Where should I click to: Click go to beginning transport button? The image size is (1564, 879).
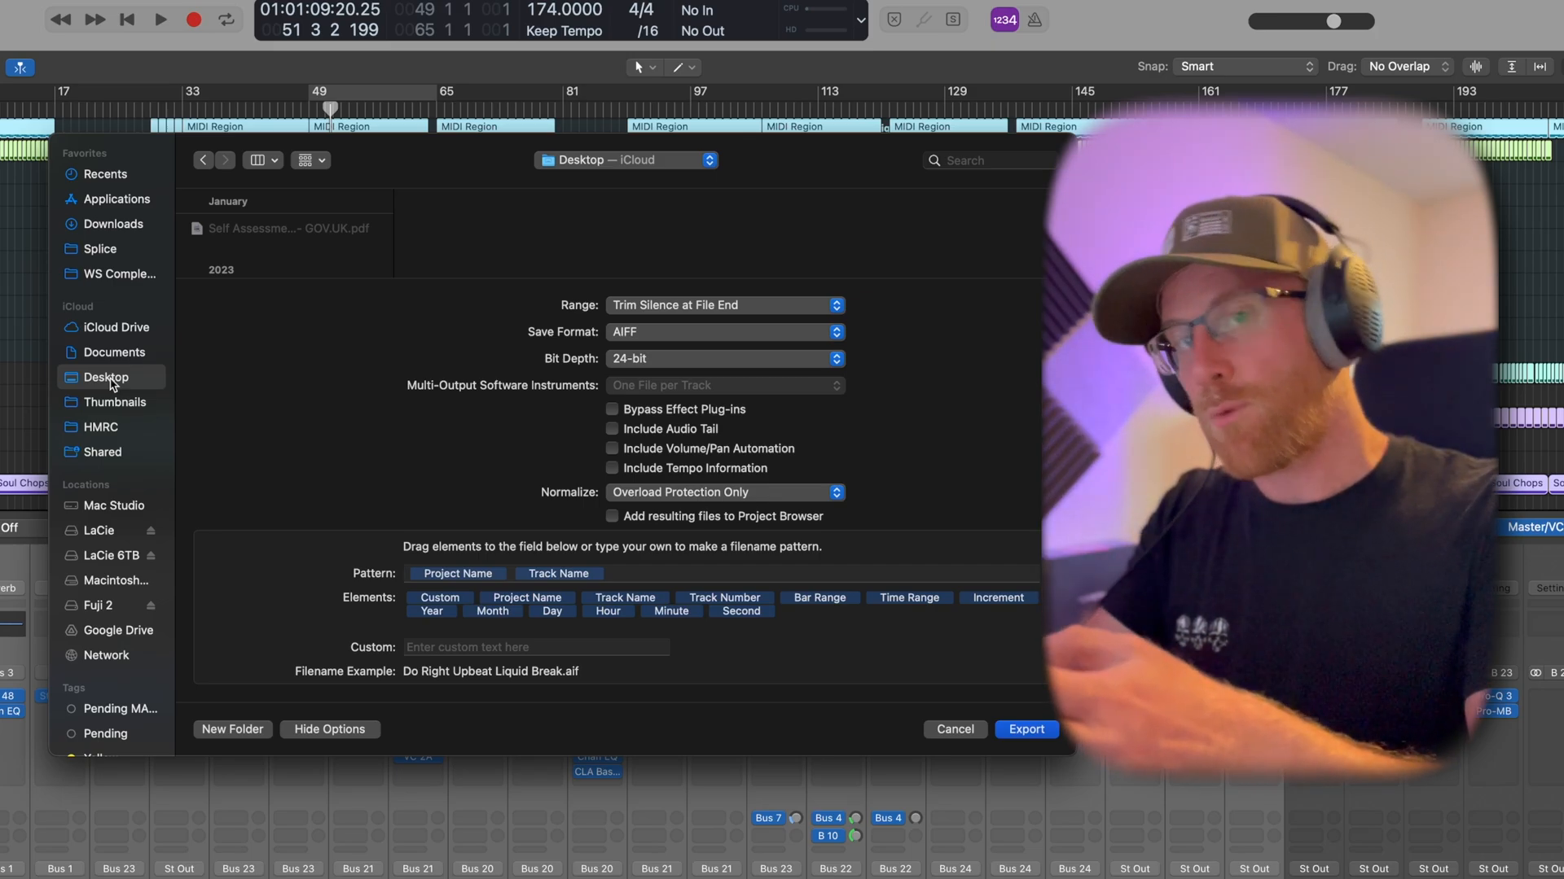127,20
